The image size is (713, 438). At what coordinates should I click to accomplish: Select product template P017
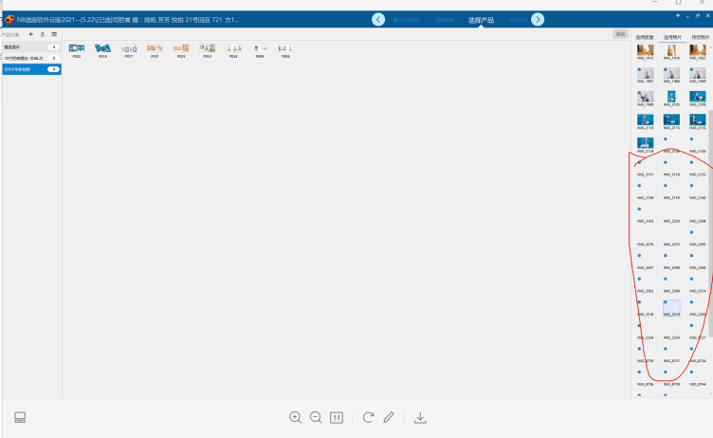click(x=129, y=50)
